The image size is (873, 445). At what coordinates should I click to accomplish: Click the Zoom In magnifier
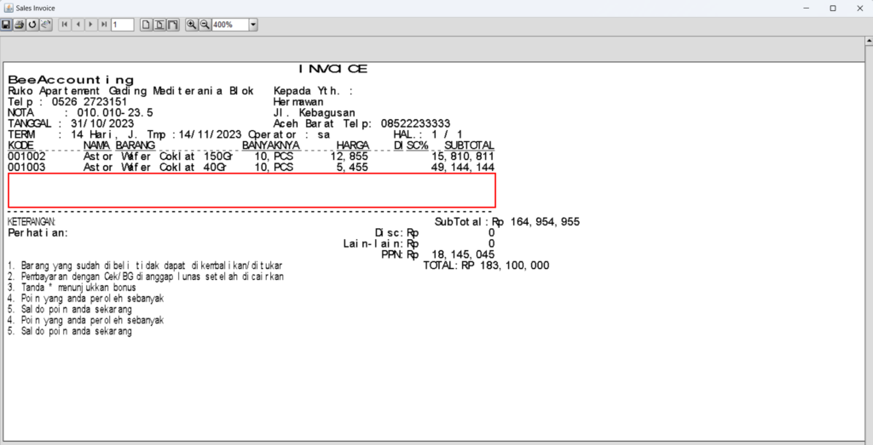click(192, 26)
